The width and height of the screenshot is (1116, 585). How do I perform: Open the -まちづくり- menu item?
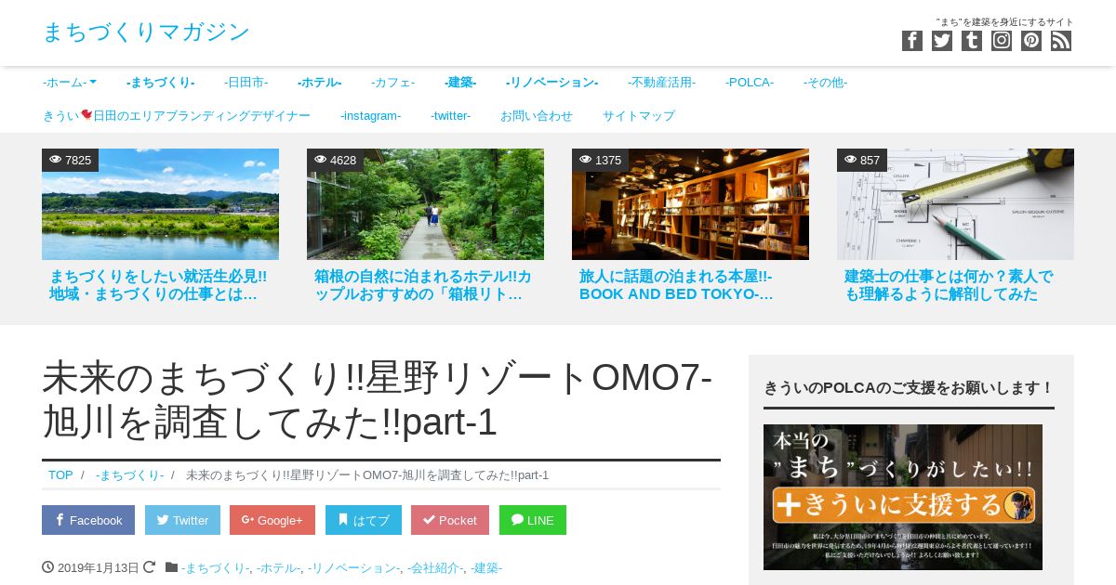[x=160, y=83]
